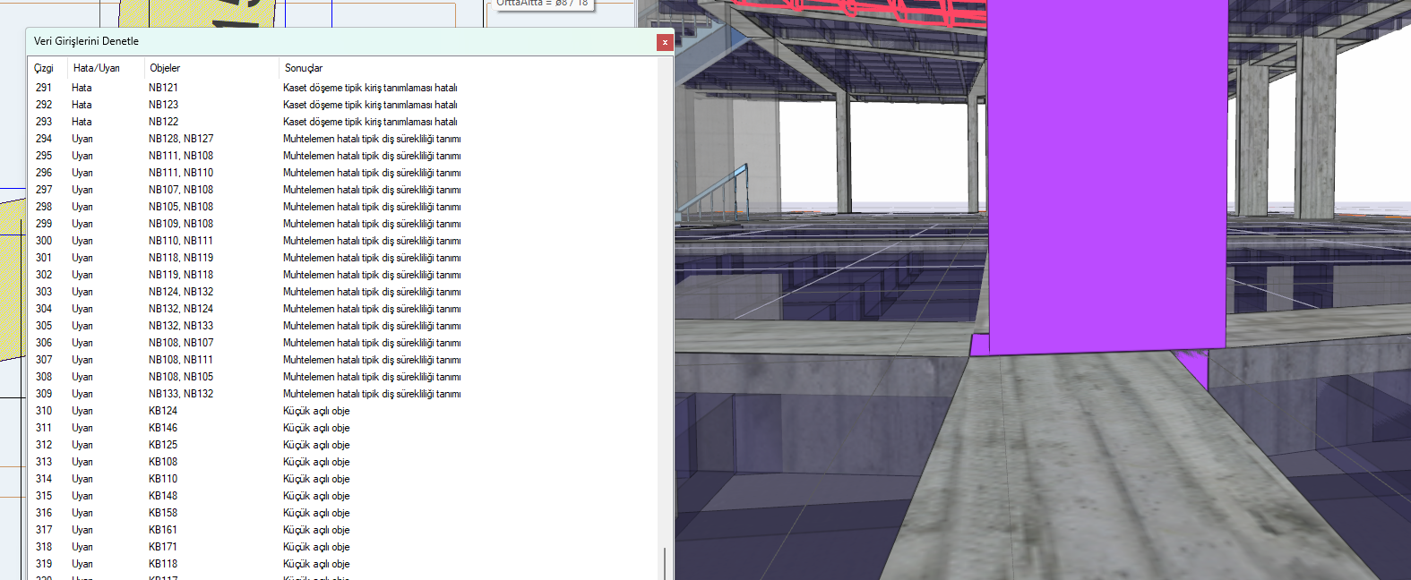The width and height of the screenshot is (1411, 580).
Task: Select row 296 NB111, NB110
Action: pos(343,173)
